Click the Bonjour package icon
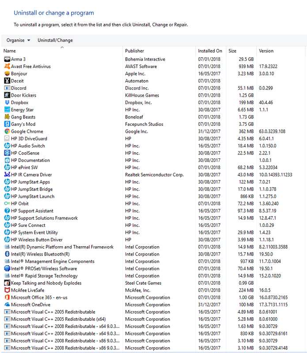 click(x=7, y=74)
